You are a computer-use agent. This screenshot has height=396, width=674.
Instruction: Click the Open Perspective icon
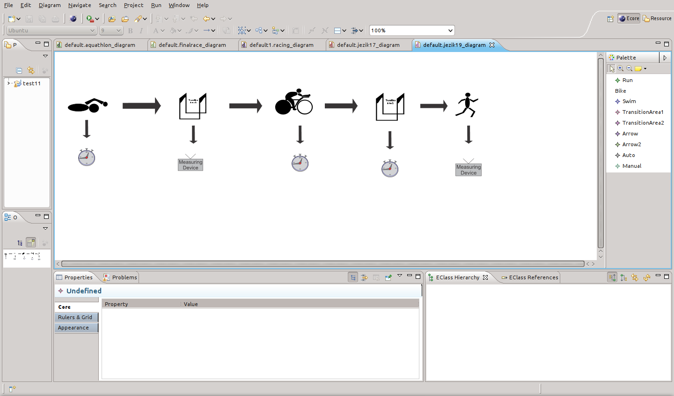(x=610, y=19)
